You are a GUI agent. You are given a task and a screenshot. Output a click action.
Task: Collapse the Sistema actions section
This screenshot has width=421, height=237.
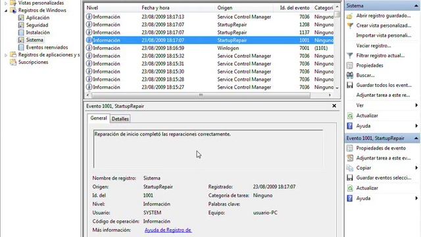(x=416, y=6)
